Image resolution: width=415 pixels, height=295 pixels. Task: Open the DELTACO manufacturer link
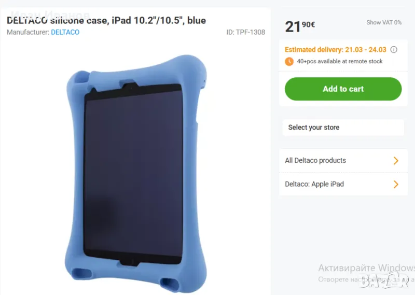point(65,32)
